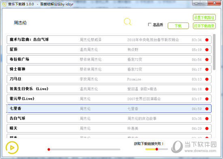The height and width of the screenshot is (159, 223).
Task: Select the song 魔术与歌曲: 告白气球
Action: click(109, 39)
